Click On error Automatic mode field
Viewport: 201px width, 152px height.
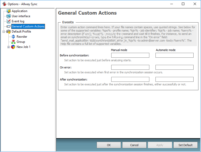pos(174,67)
